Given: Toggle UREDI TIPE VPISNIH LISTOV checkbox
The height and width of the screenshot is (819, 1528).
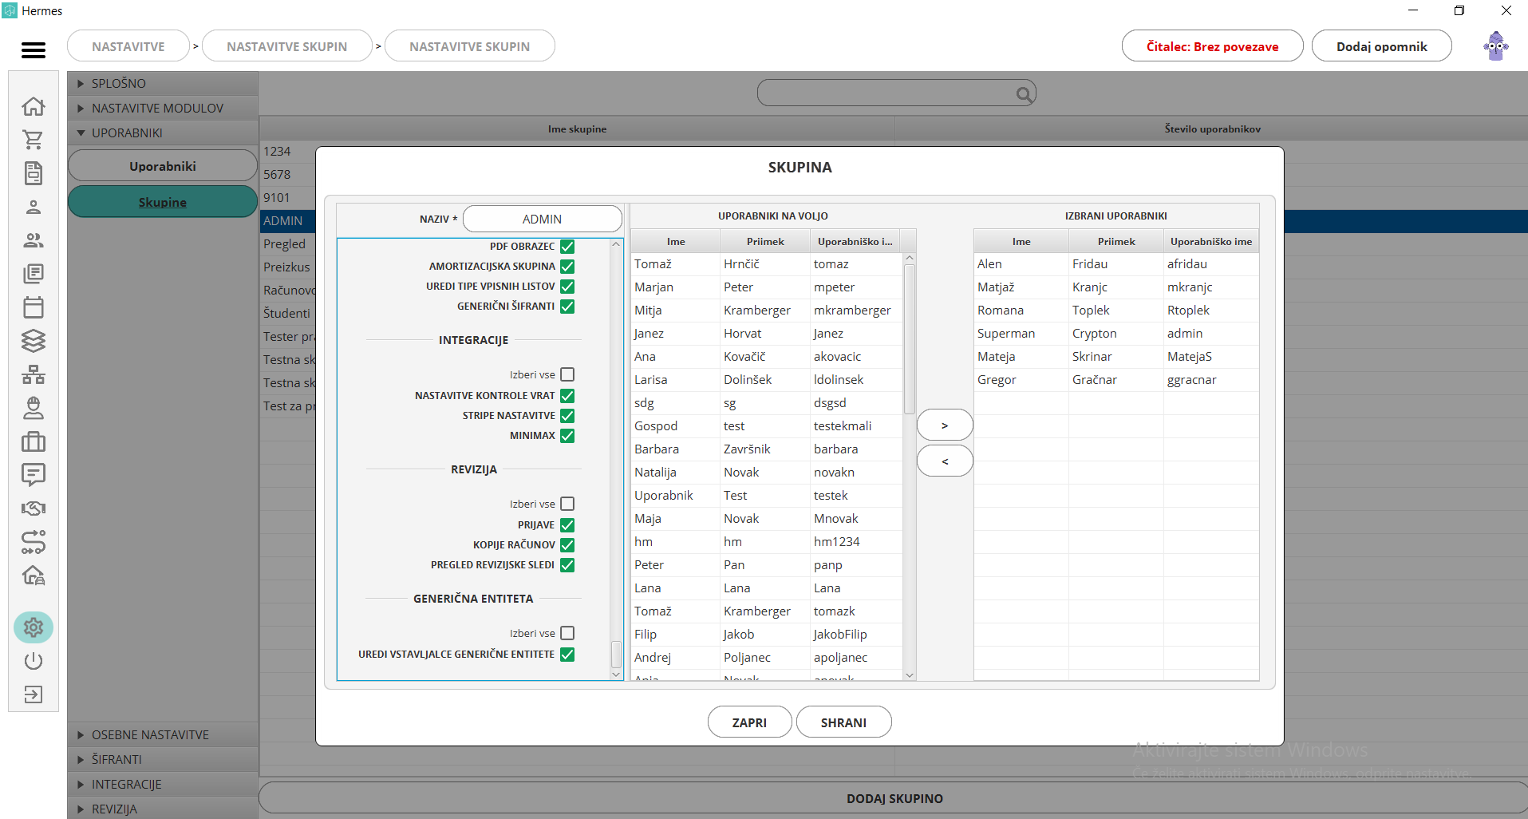Looking at the screenshot, I should click(x=567, y=287).
